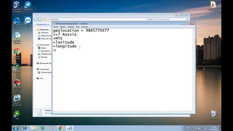Launch Google Chrome from the desktop
This screenshot has width=233, height=131.
coord(17,53)
